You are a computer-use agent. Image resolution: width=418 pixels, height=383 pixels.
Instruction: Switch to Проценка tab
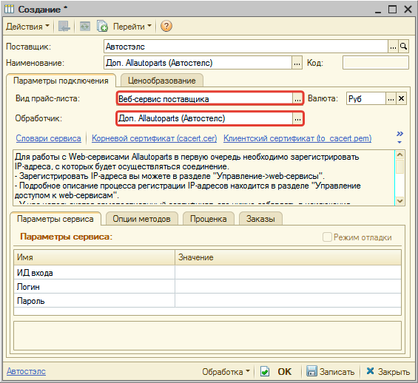209,219
